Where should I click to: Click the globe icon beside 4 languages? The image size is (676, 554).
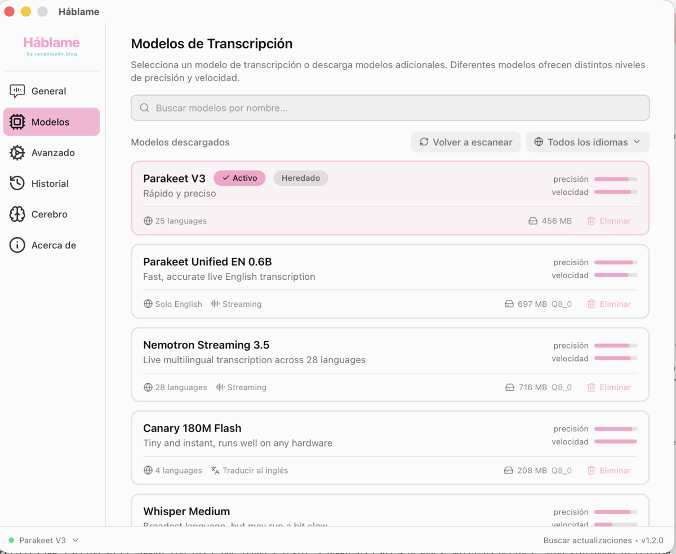tap(148, 471)
